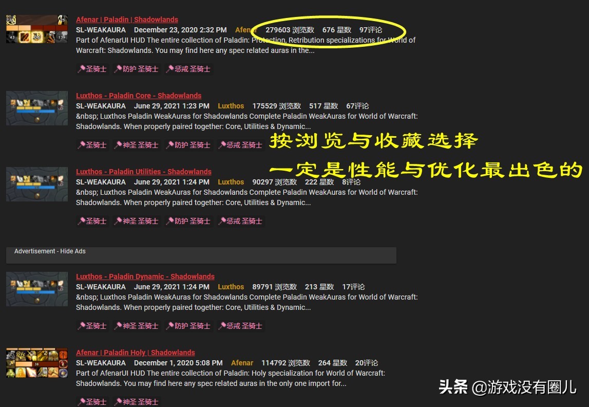Select the 神圣 圣骑士 tag under Afenar Paladin Holy
The height and width of the screenshot is (407, 589).
[x=137, y=402]
